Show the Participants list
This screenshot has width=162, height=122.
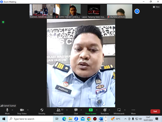point(58,111)
